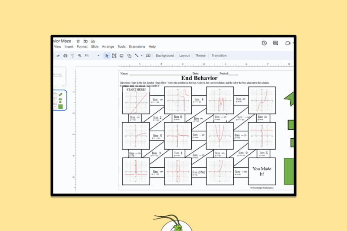Choose the select cursor tool
The width and height of the screenshot is (347, 231).
[x=107, y=56]
